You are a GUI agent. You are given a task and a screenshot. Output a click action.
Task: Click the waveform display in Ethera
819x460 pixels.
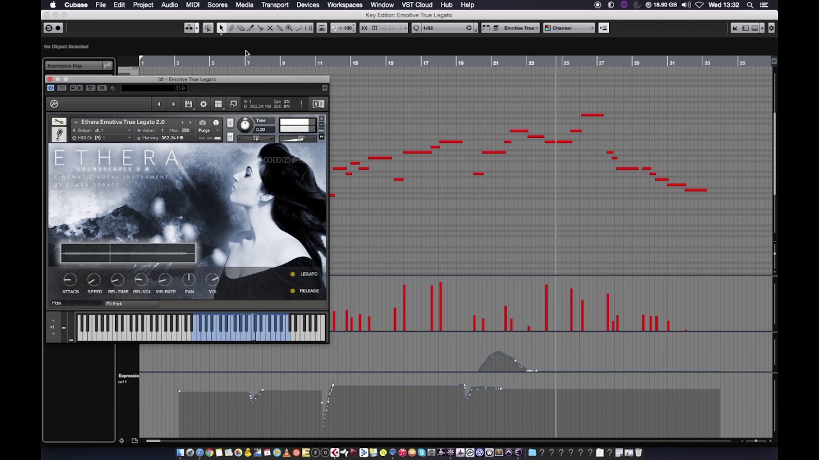click(128, 254)
